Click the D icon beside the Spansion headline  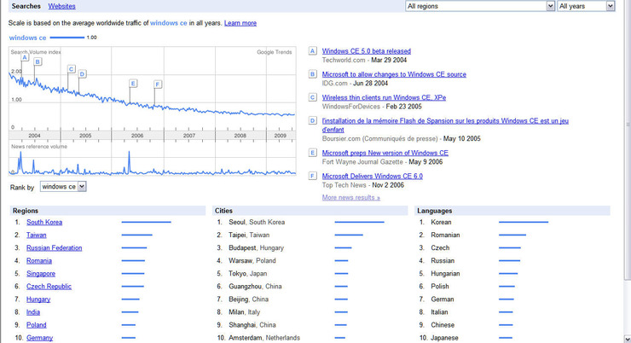coord(313,121)
